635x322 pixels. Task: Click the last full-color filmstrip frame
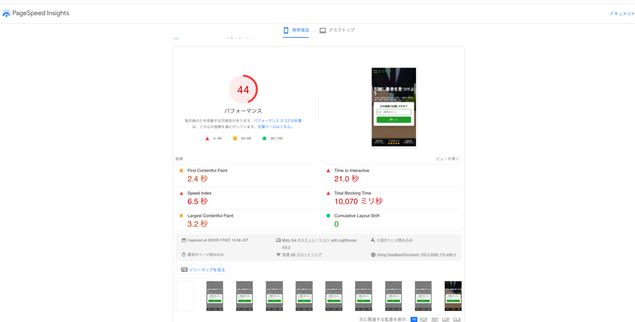[453, 296]
